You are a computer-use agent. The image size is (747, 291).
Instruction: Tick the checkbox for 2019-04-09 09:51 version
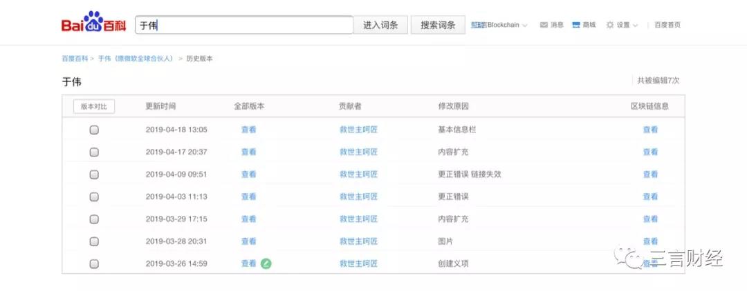point(94,174)
